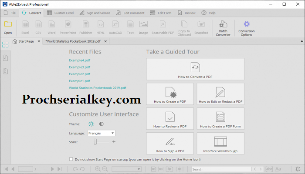The height and width of the screenshot is (174, 305).
Task: Rotate page counterclockwise
Action: point(82,169)
